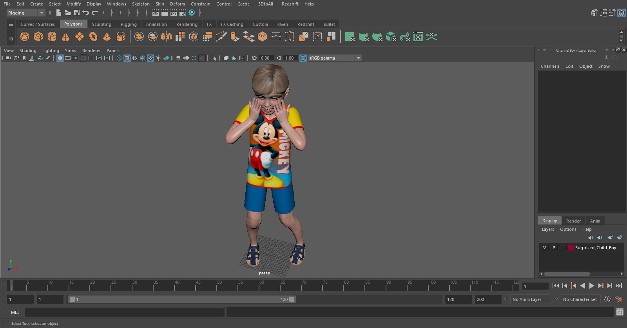Image resolution: width=627 pixels, height=328 pixels.
Task: Click the New Scene file icon
Action: pos(58,13)
